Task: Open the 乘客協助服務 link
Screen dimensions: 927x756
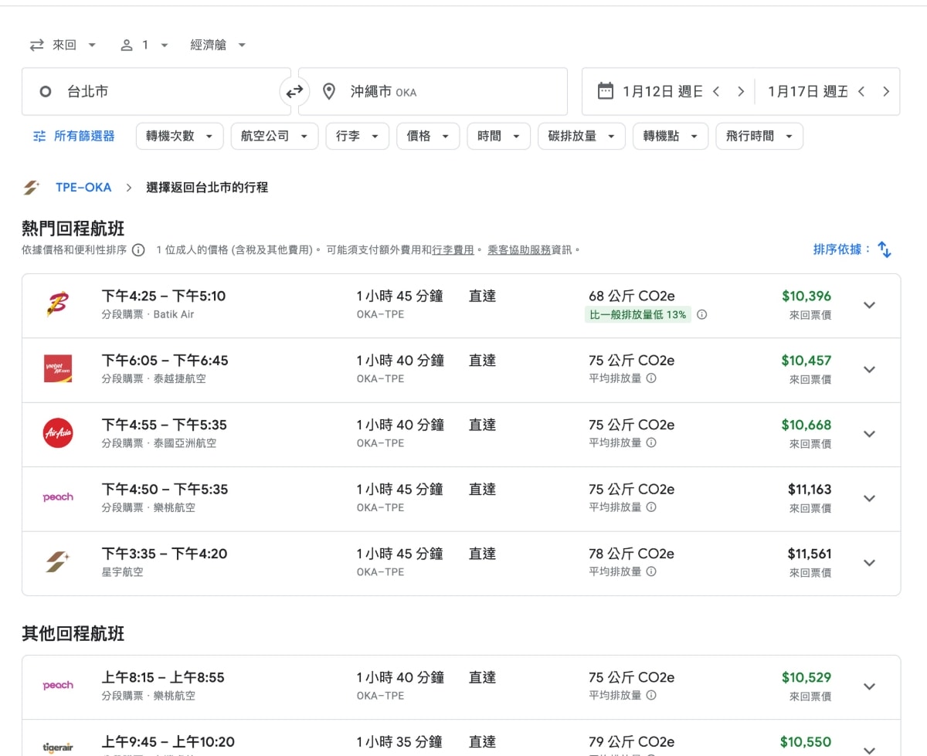Action: click(519, 250)
